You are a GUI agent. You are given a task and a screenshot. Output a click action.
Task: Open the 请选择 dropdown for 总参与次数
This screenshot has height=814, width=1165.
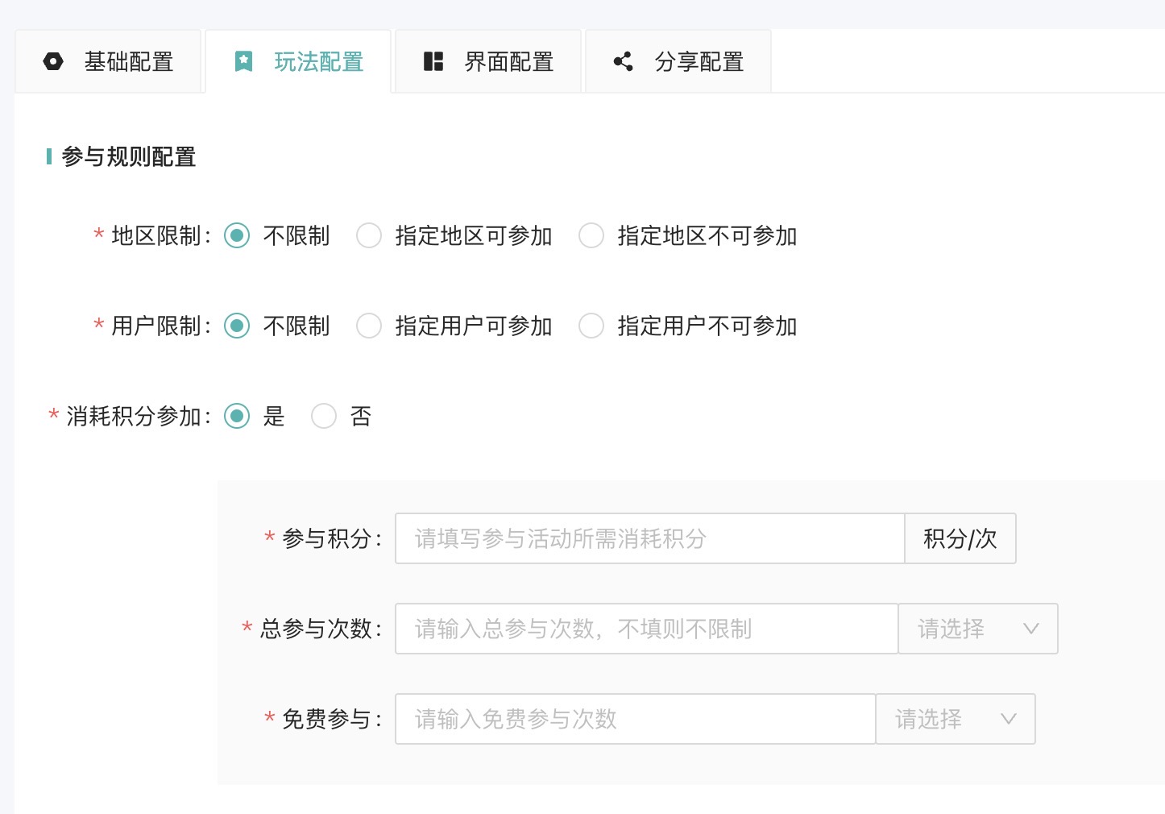[978, 629]
